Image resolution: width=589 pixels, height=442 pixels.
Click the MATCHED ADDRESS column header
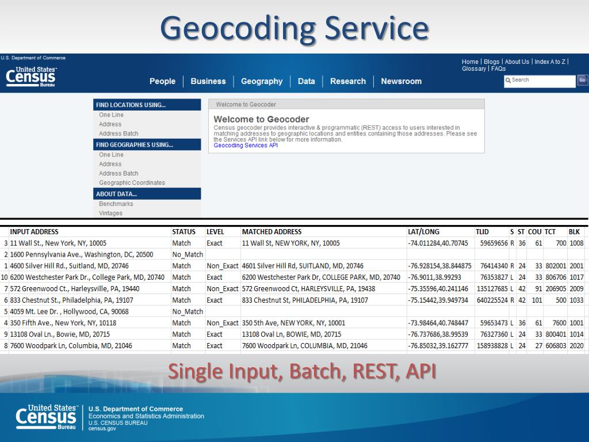[x=271, y=232]
